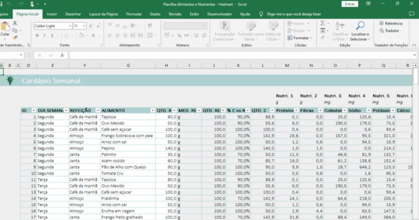Open the Name Box dropdown arrow
Image resolution: width=419 pixels, height=220 pixels.
(x=21, y=55)
